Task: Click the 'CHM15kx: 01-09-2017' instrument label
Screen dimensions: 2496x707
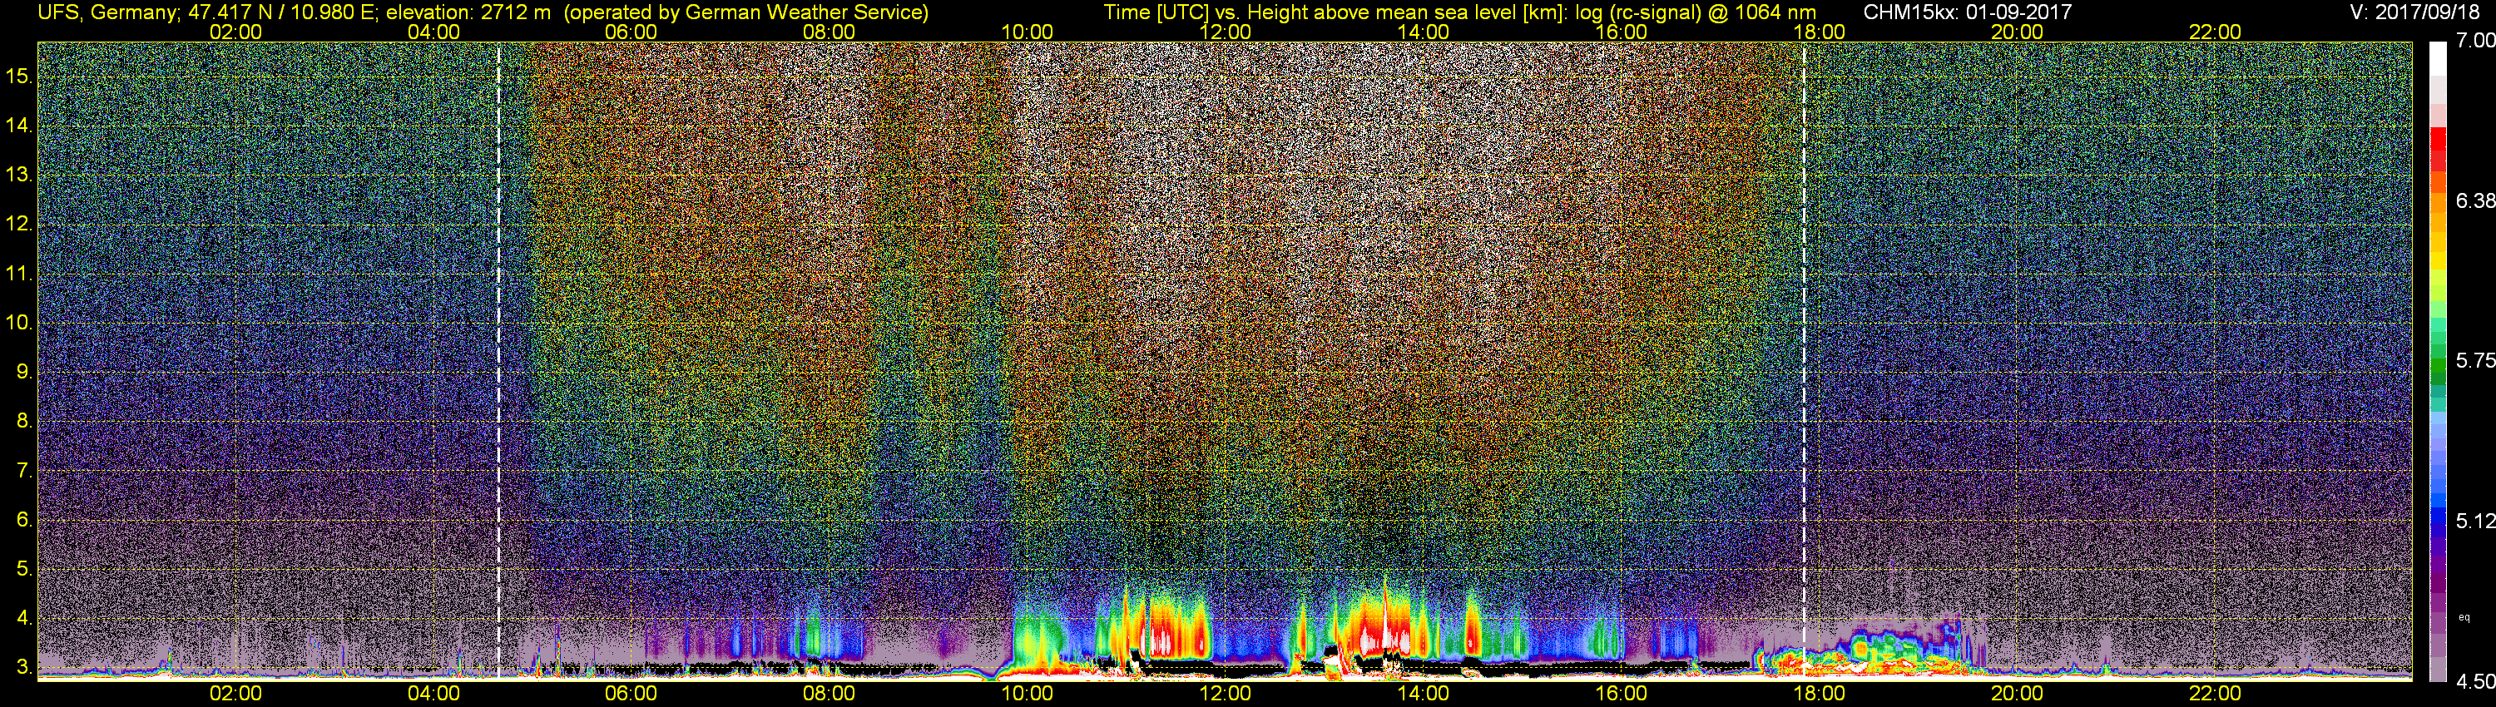Action: coord(1968,12)
